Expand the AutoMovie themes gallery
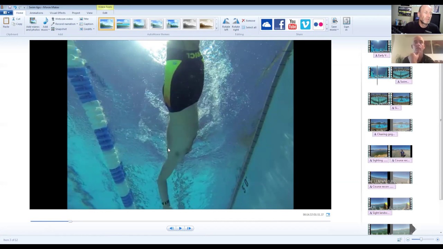Image resolution: width=443 pixels, height=249 pixels. pos(217,29)
